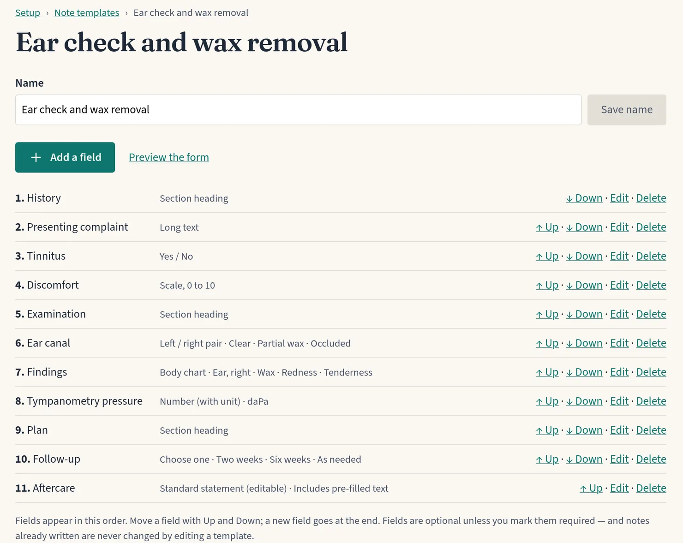Delete the Tinnitus field
The width and height of the screenshot is (683, 543).
(651, 256)
